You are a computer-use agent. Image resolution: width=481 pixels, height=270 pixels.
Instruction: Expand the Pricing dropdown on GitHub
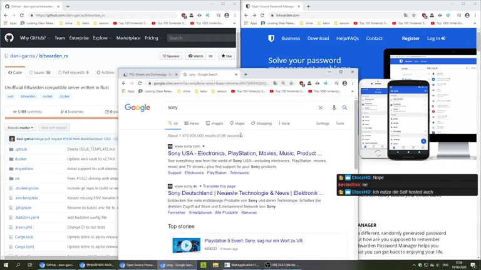153,38
